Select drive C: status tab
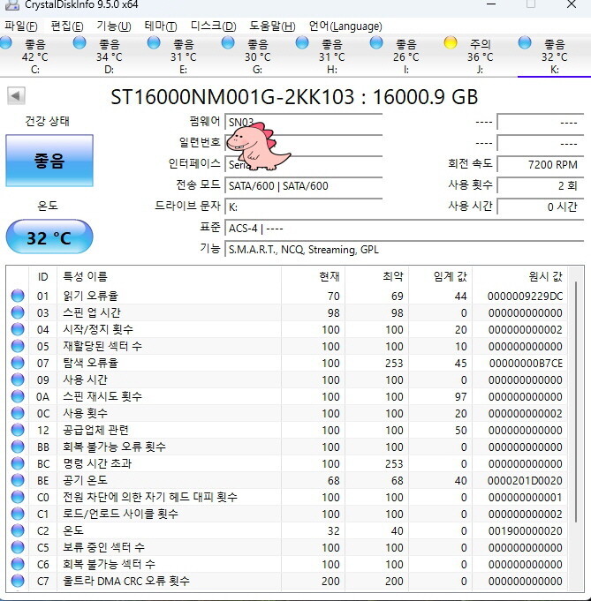 pos(29,56)
